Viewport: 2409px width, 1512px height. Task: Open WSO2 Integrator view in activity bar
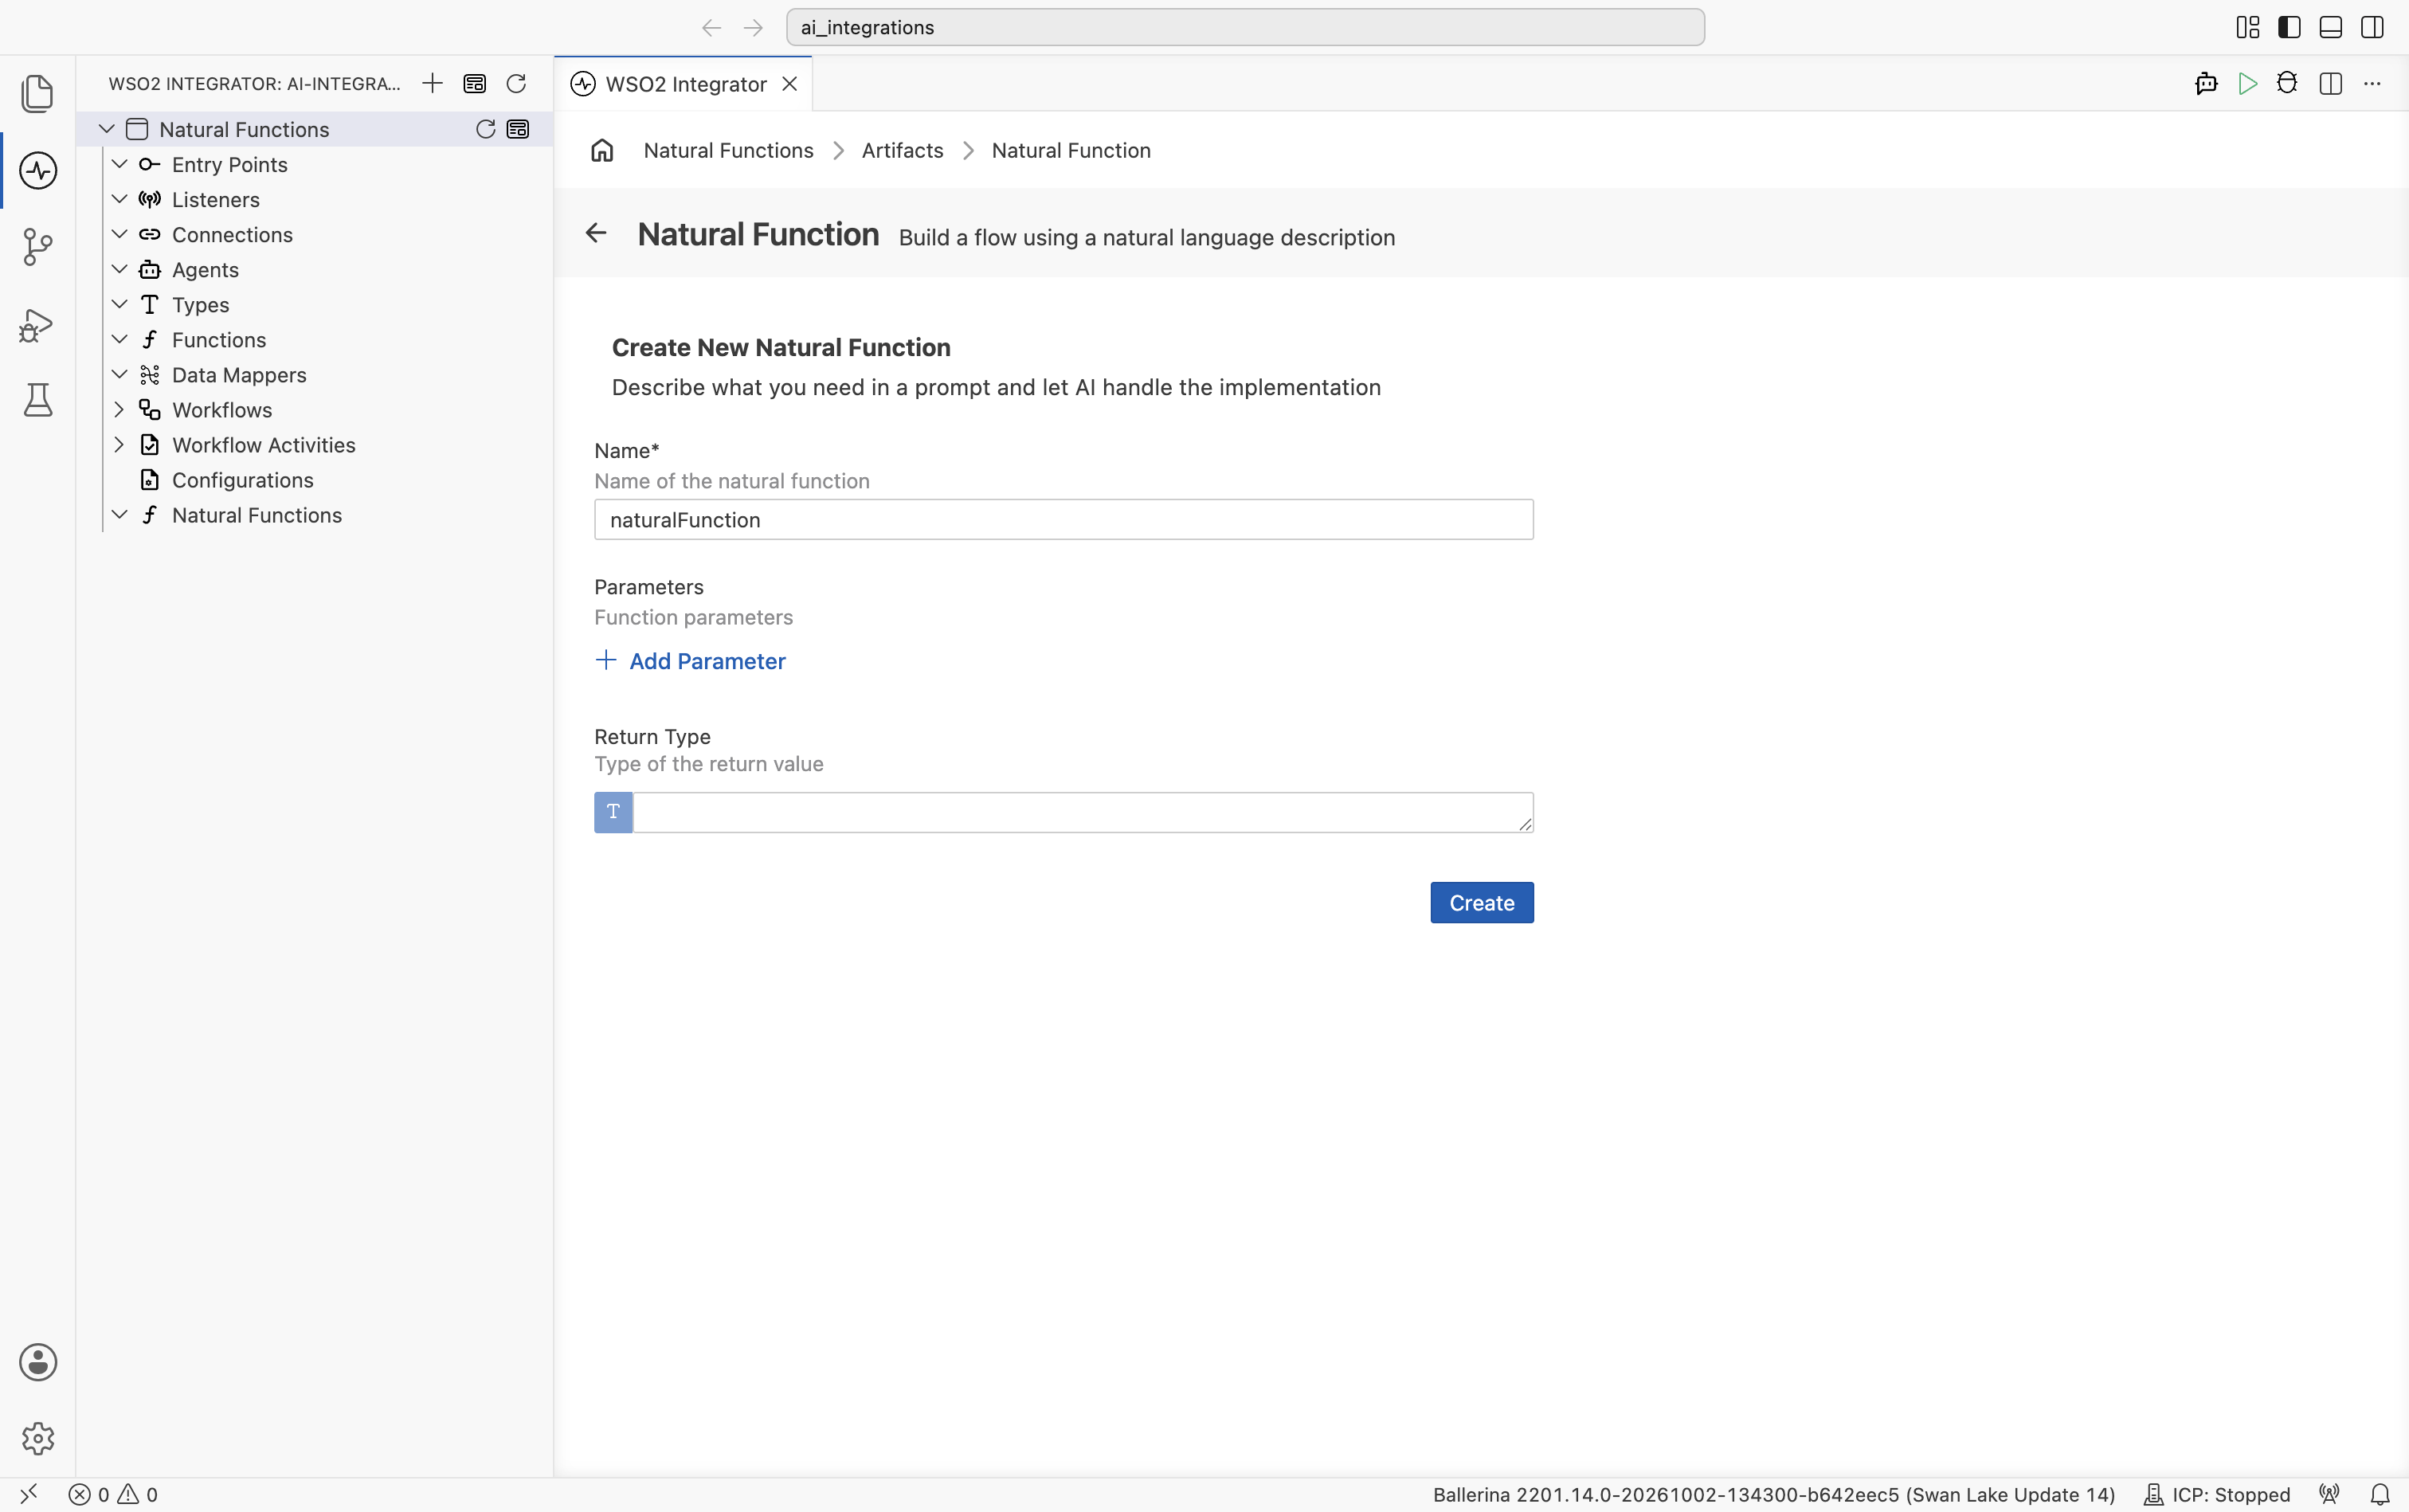[x=38, y=170]
